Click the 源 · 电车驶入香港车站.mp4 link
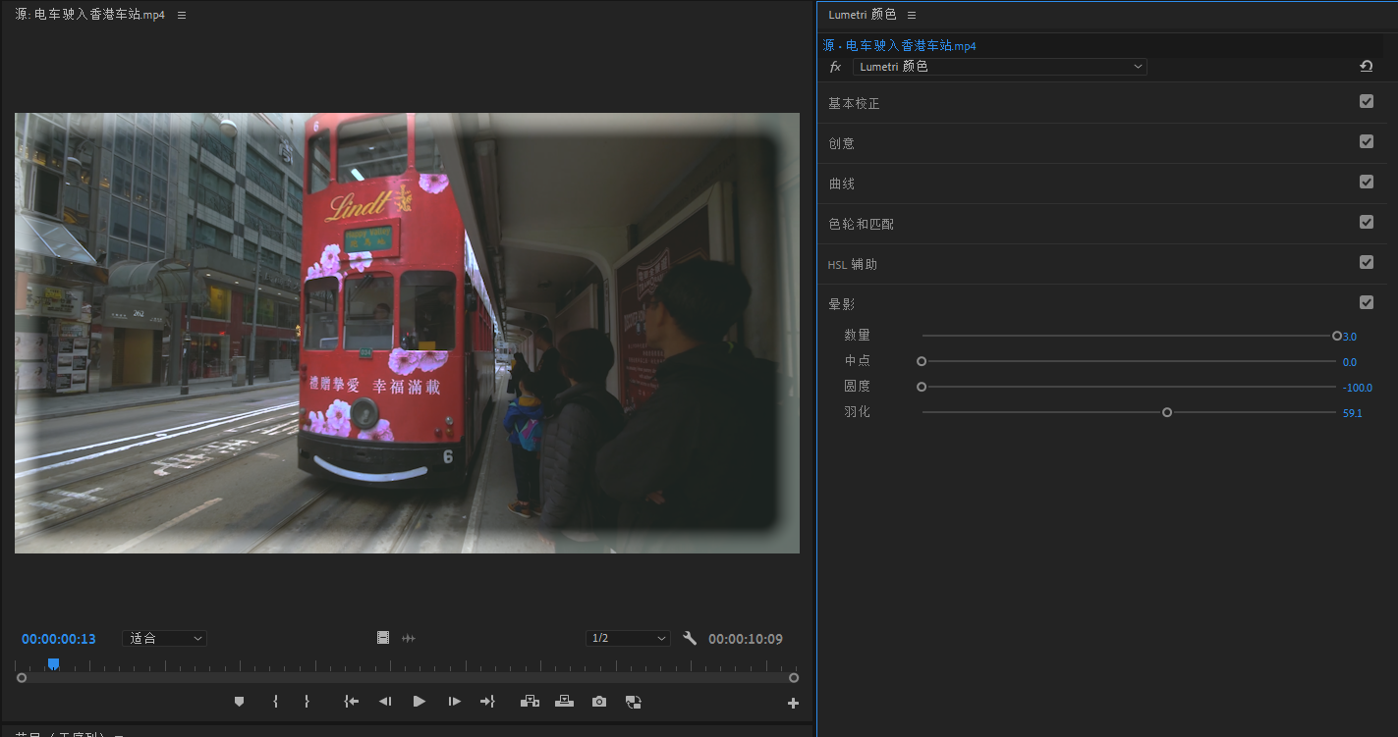 click(899, 46)
